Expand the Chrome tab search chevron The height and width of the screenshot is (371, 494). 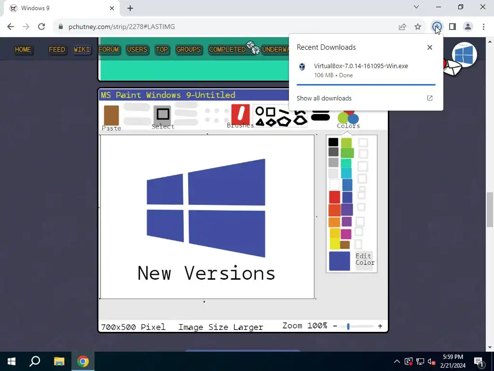click(x=416, y=7)
